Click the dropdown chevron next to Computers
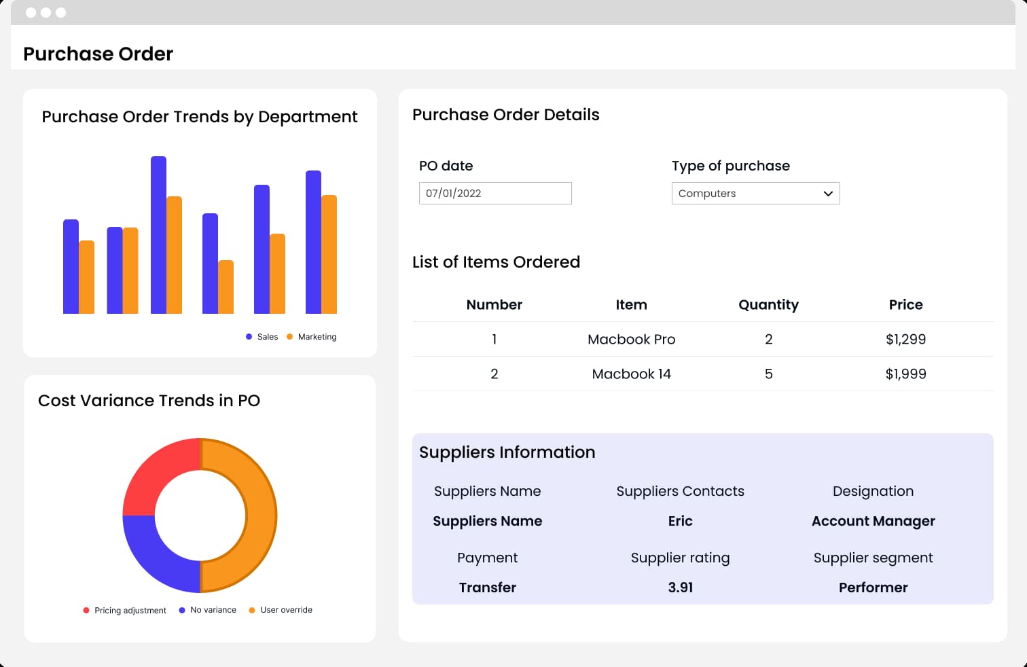1027x667 pixels. click(x=828, y=194)
